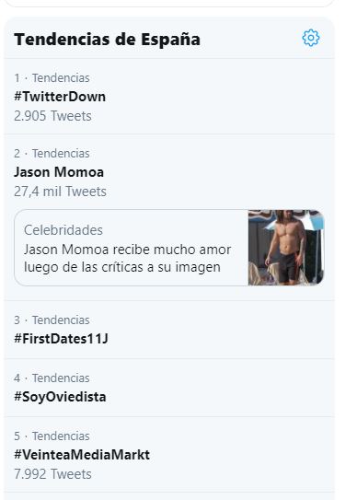Click the 2.905 Tweets count
This screenshot has width=357, height=500.
(52, 116)
